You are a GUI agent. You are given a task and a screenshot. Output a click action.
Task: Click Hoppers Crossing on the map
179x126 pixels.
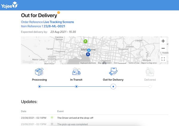click(x=52, y=58)
